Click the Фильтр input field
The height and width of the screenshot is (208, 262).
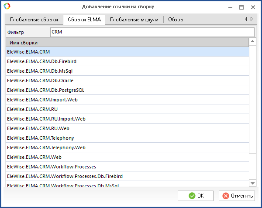(152, 32)
